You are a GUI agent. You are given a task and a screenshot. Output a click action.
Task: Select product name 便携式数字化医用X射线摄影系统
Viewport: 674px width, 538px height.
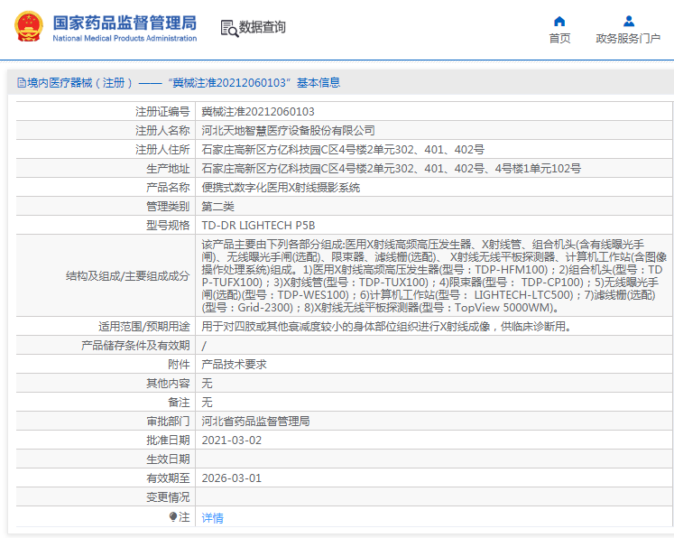(x=281, y=188)
